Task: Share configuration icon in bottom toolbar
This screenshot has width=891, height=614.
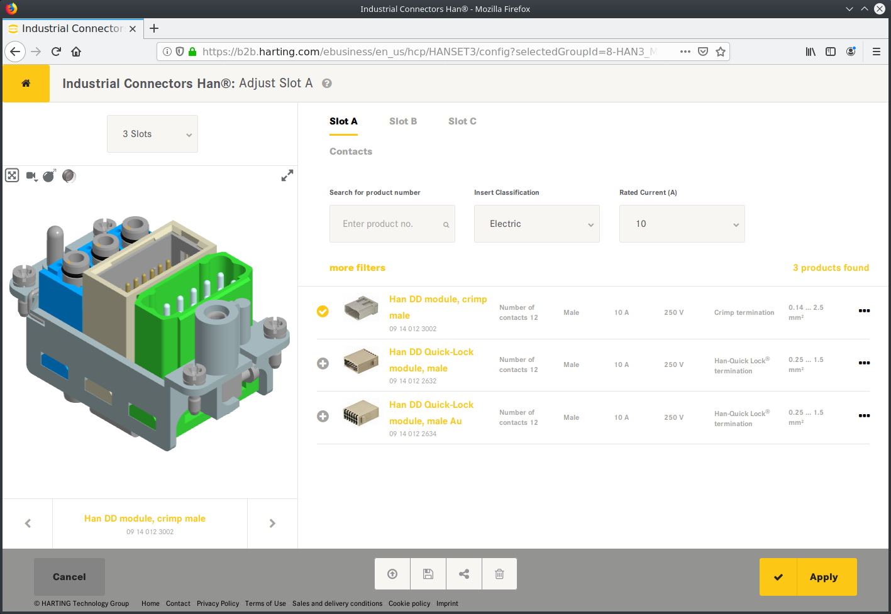Action: tap(464, 574)
